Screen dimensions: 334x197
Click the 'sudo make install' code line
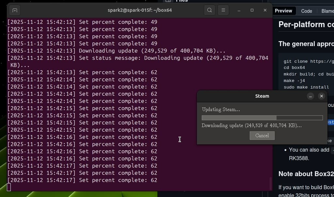click(306, 87)
